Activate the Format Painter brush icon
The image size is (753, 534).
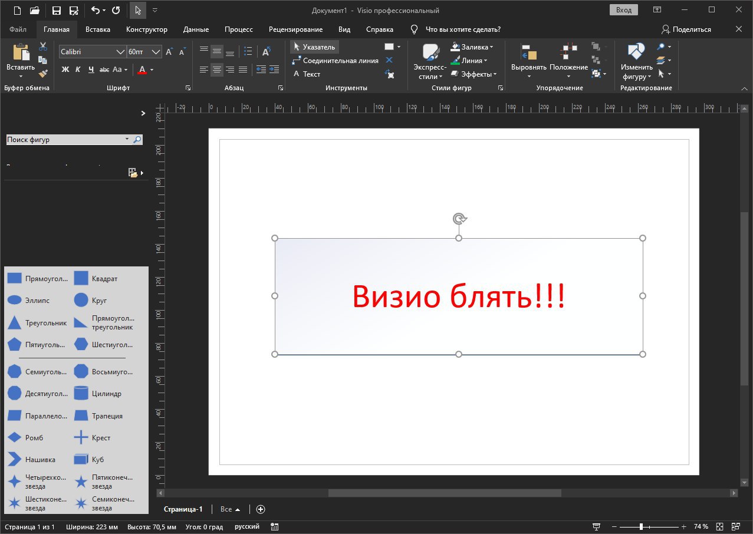(43, 74)
